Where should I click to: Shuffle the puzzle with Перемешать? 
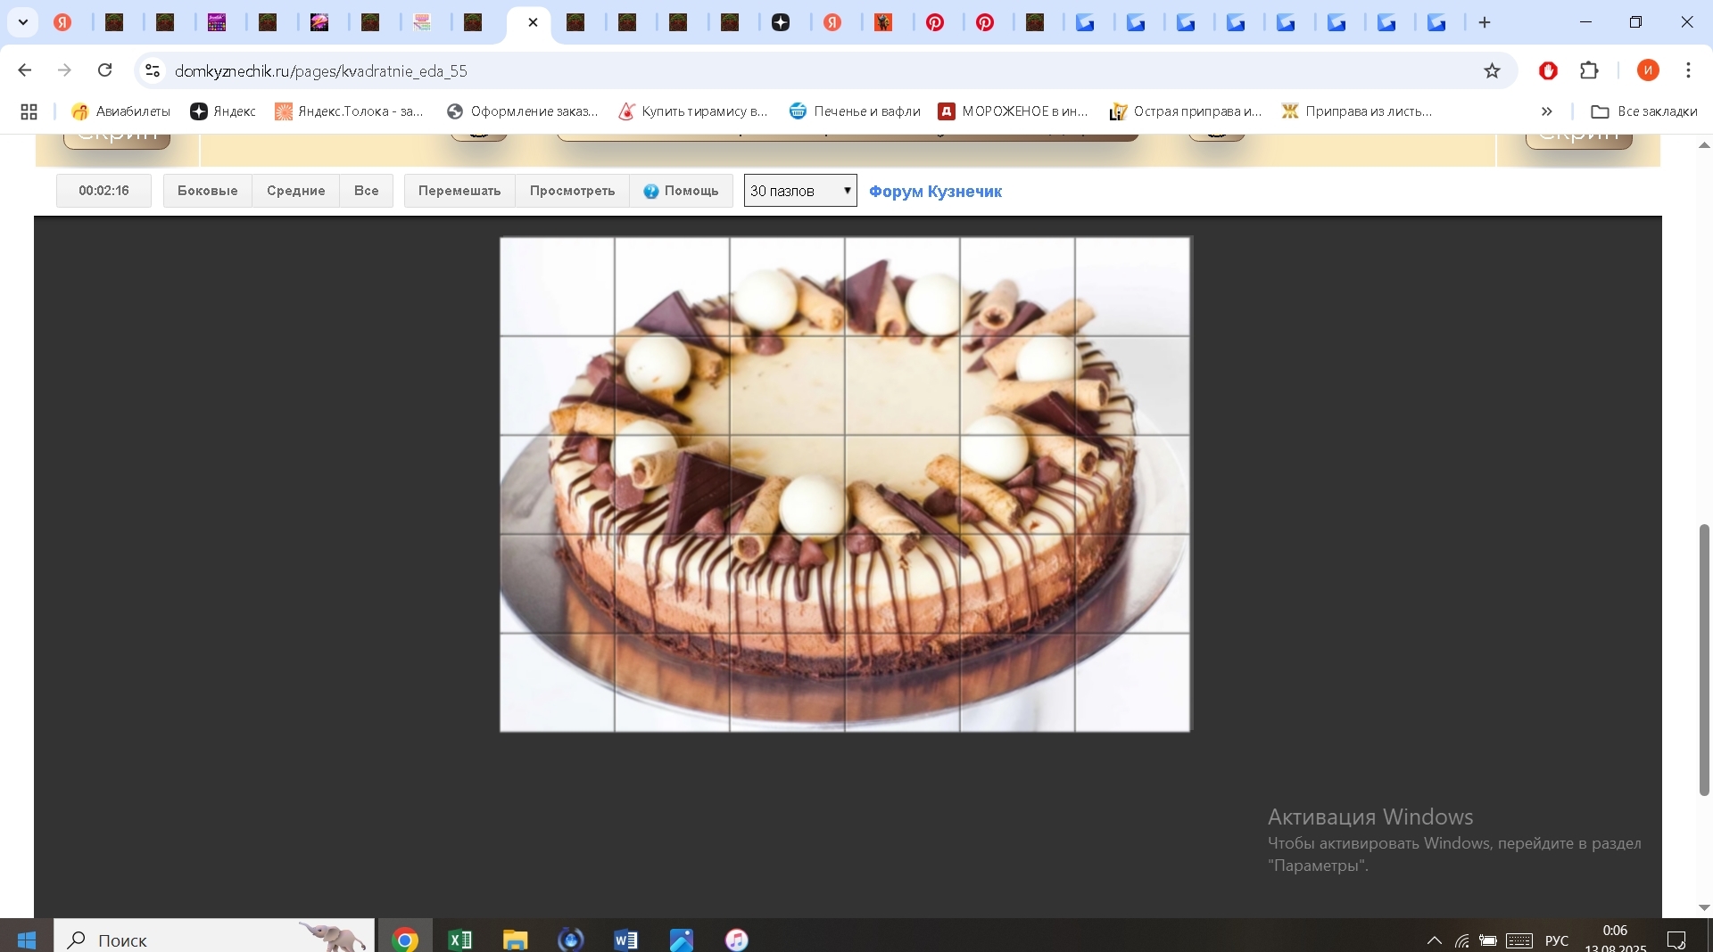(x=459, y=191)
